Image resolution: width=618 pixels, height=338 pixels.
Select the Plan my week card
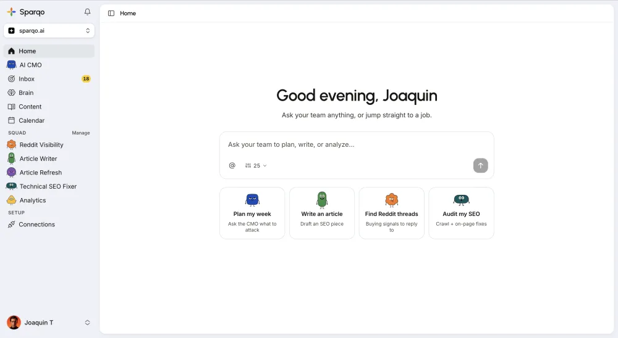[x=252, y=213]
